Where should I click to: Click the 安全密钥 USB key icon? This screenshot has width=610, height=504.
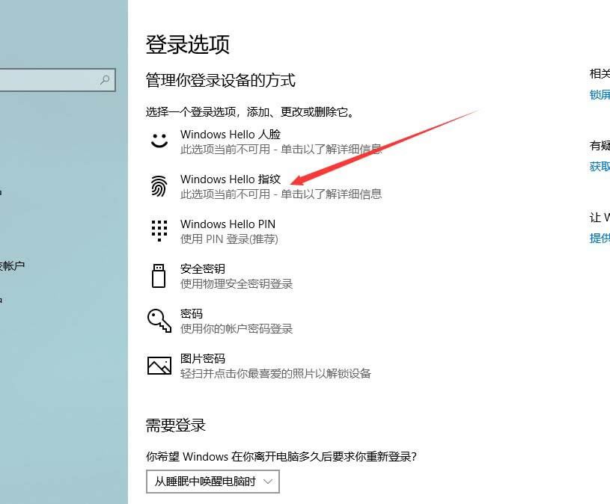click(159, 275)
